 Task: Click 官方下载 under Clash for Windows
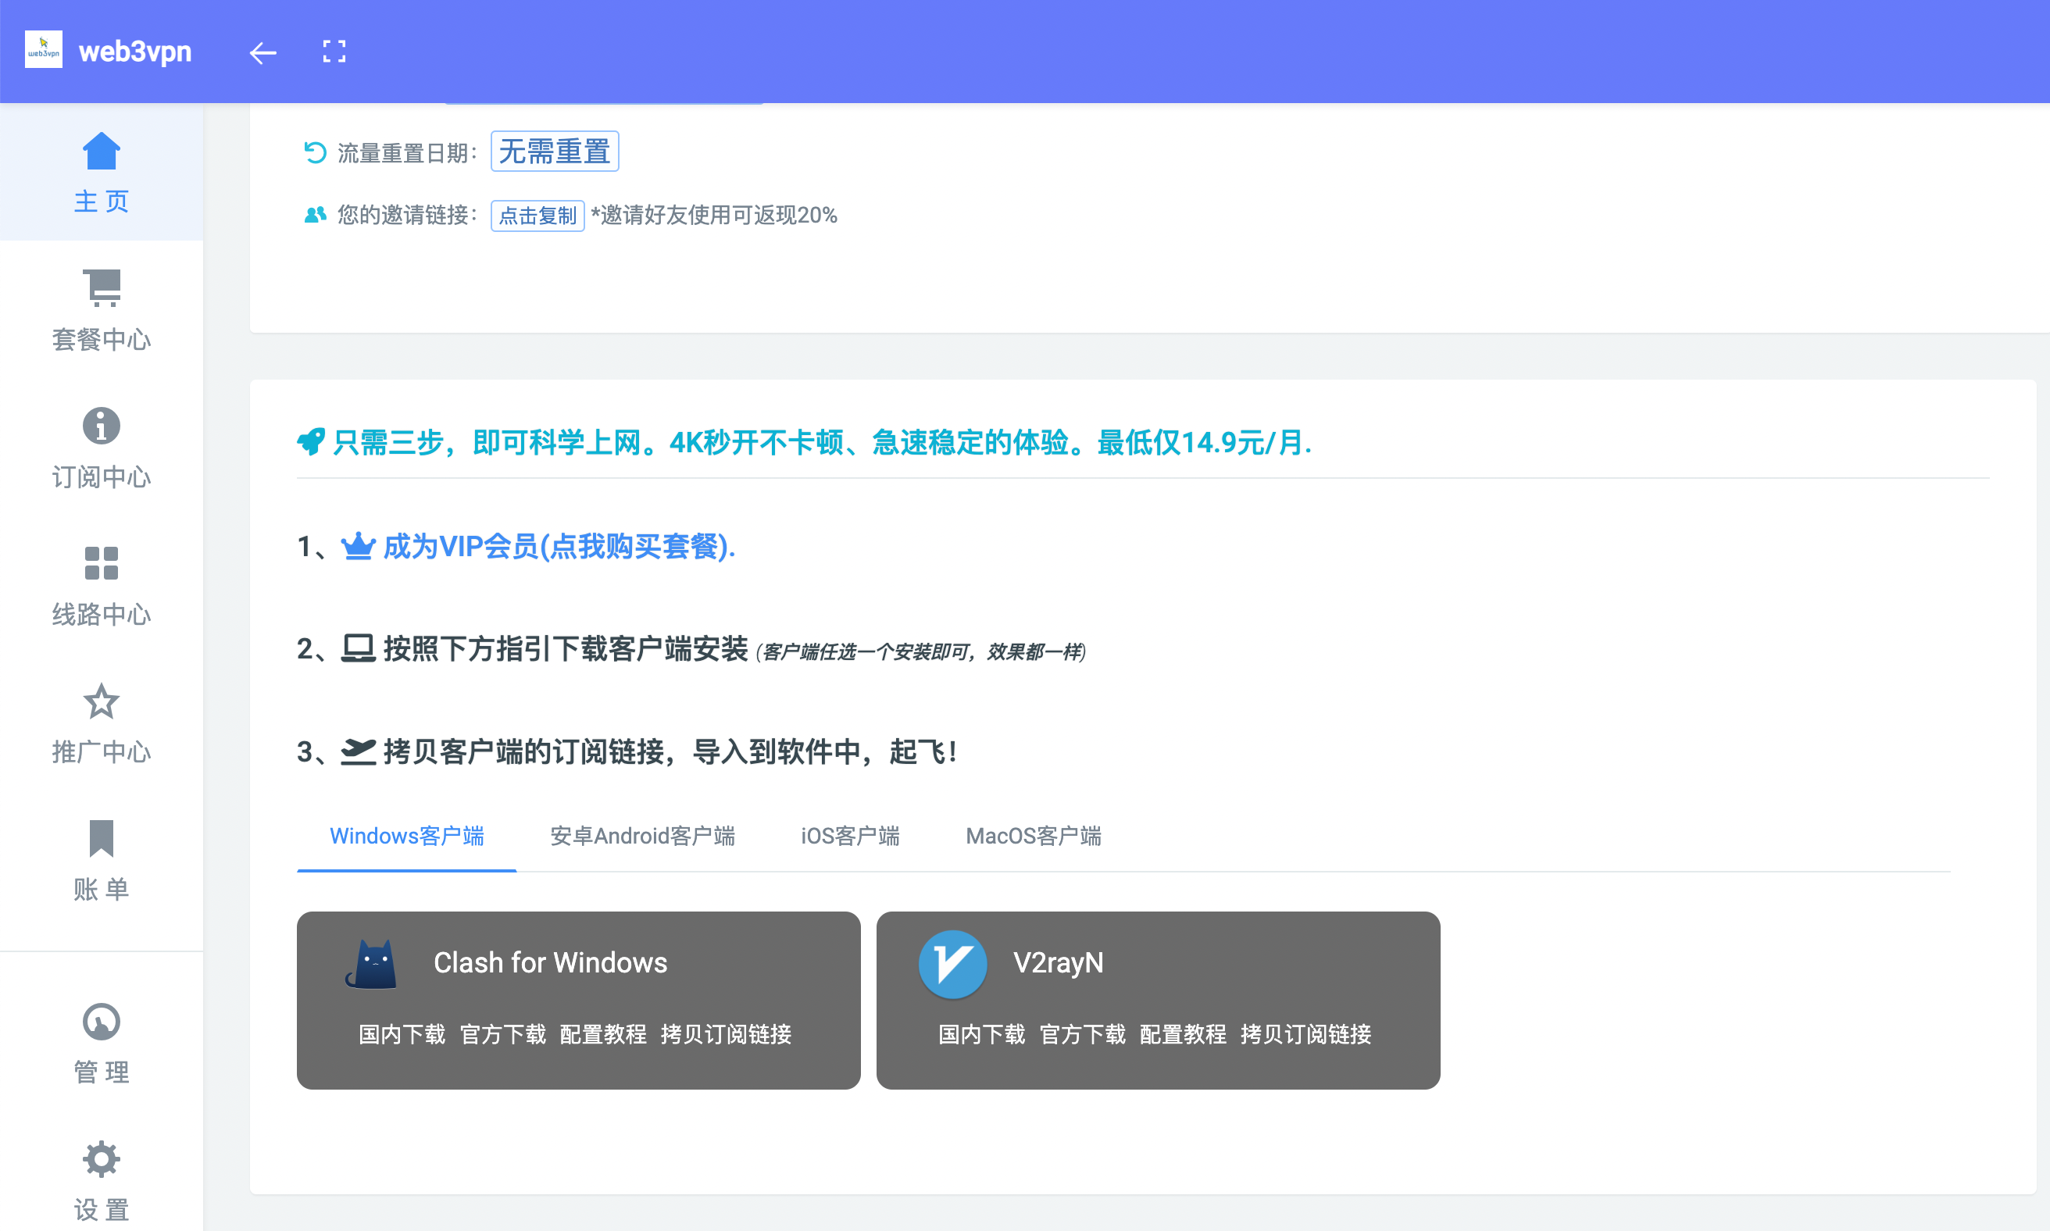(503, 1033)
